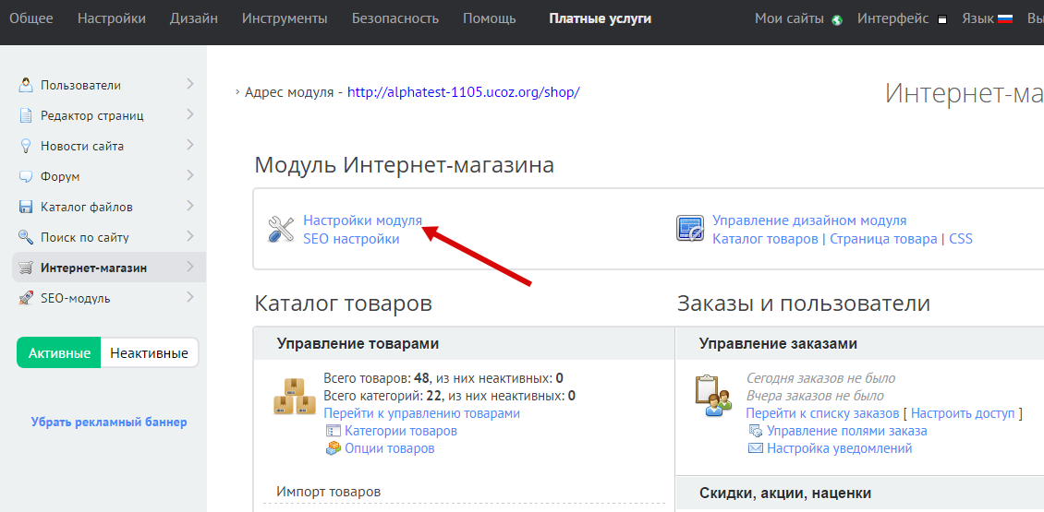Open the Настройки модуля link
The image size is (1044, 512).
click(362, 220)
